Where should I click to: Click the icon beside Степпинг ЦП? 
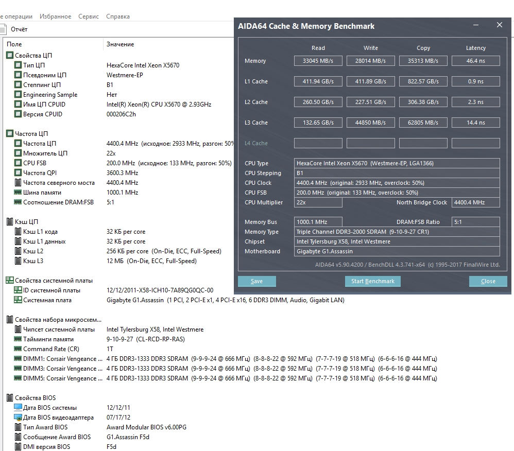[x=18, y=84]
